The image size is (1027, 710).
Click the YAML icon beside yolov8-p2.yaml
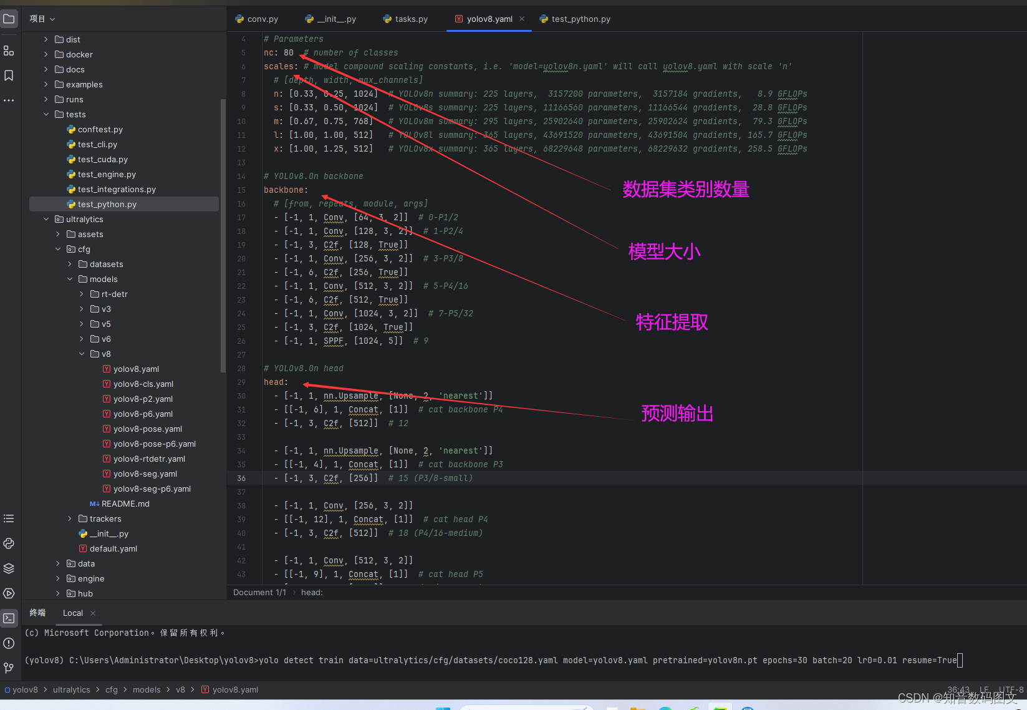[107, 399]
